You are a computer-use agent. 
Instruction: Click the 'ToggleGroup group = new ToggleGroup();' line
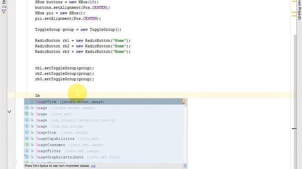[78, 30]
